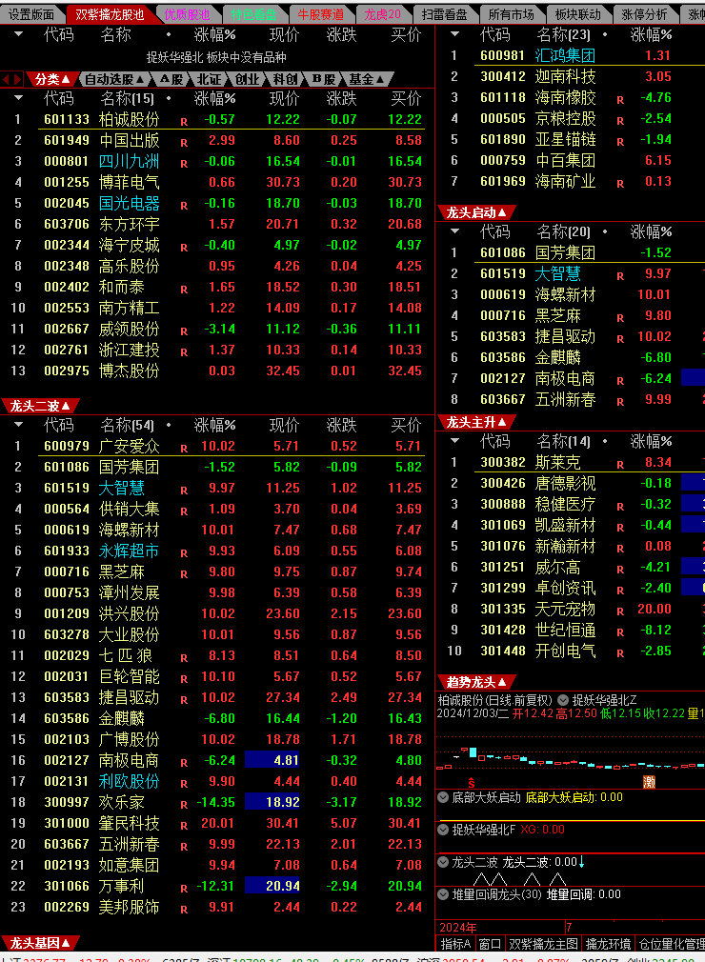
Task: Sort by 现价 in 名称(15) table
Action: (x=284, y=98)
